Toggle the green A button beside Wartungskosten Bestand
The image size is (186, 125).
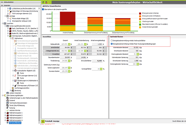coord(137,54)
